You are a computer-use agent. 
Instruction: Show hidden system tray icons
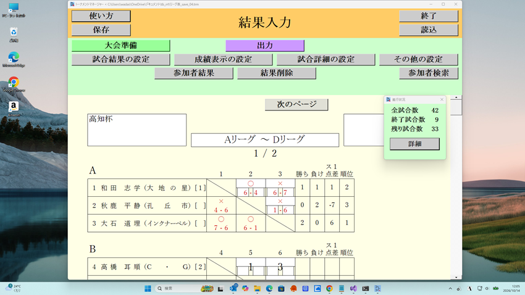click(x=450, y=288)
